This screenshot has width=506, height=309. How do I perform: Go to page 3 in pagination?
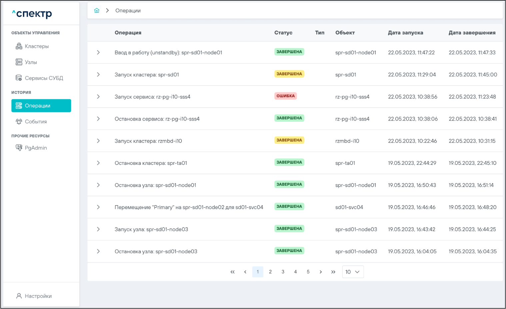tap(283, 272)
